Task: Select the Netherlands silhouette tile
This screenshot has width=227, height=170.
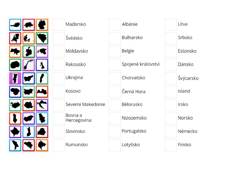Action: 15,38
